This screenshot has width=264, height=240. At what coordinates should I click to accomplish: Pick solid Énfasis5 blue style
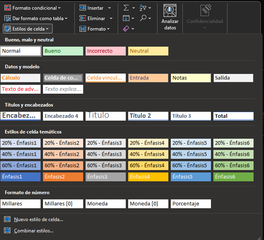tap(191, 176)
